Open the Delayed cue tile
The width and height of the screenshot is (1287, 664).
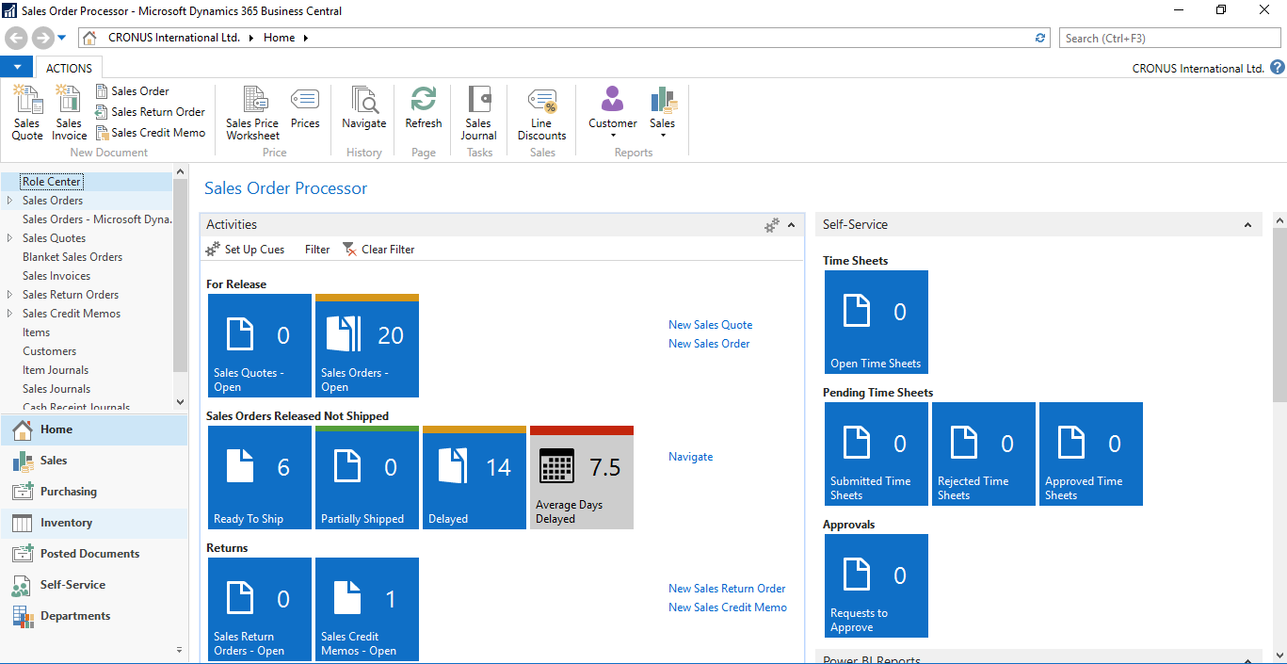pyautogui.click(x=475, y=478)
